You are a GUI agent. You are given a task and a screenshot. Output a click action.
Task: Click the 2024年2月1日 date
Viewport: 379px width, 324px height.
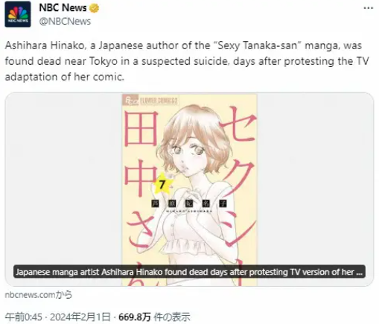tap(80, 317)
